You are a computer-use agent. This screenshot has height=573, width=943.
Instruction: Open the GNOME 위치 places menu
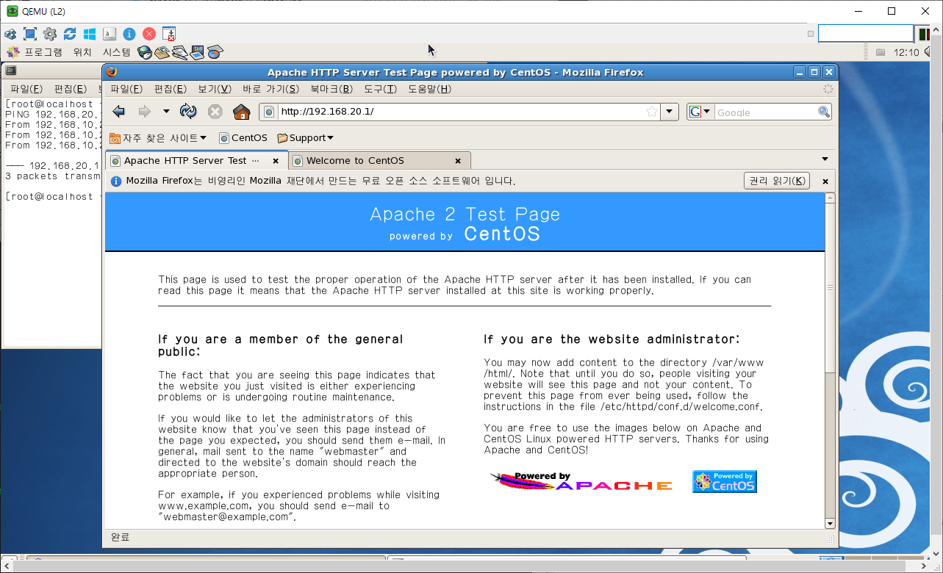coord(82,52)
